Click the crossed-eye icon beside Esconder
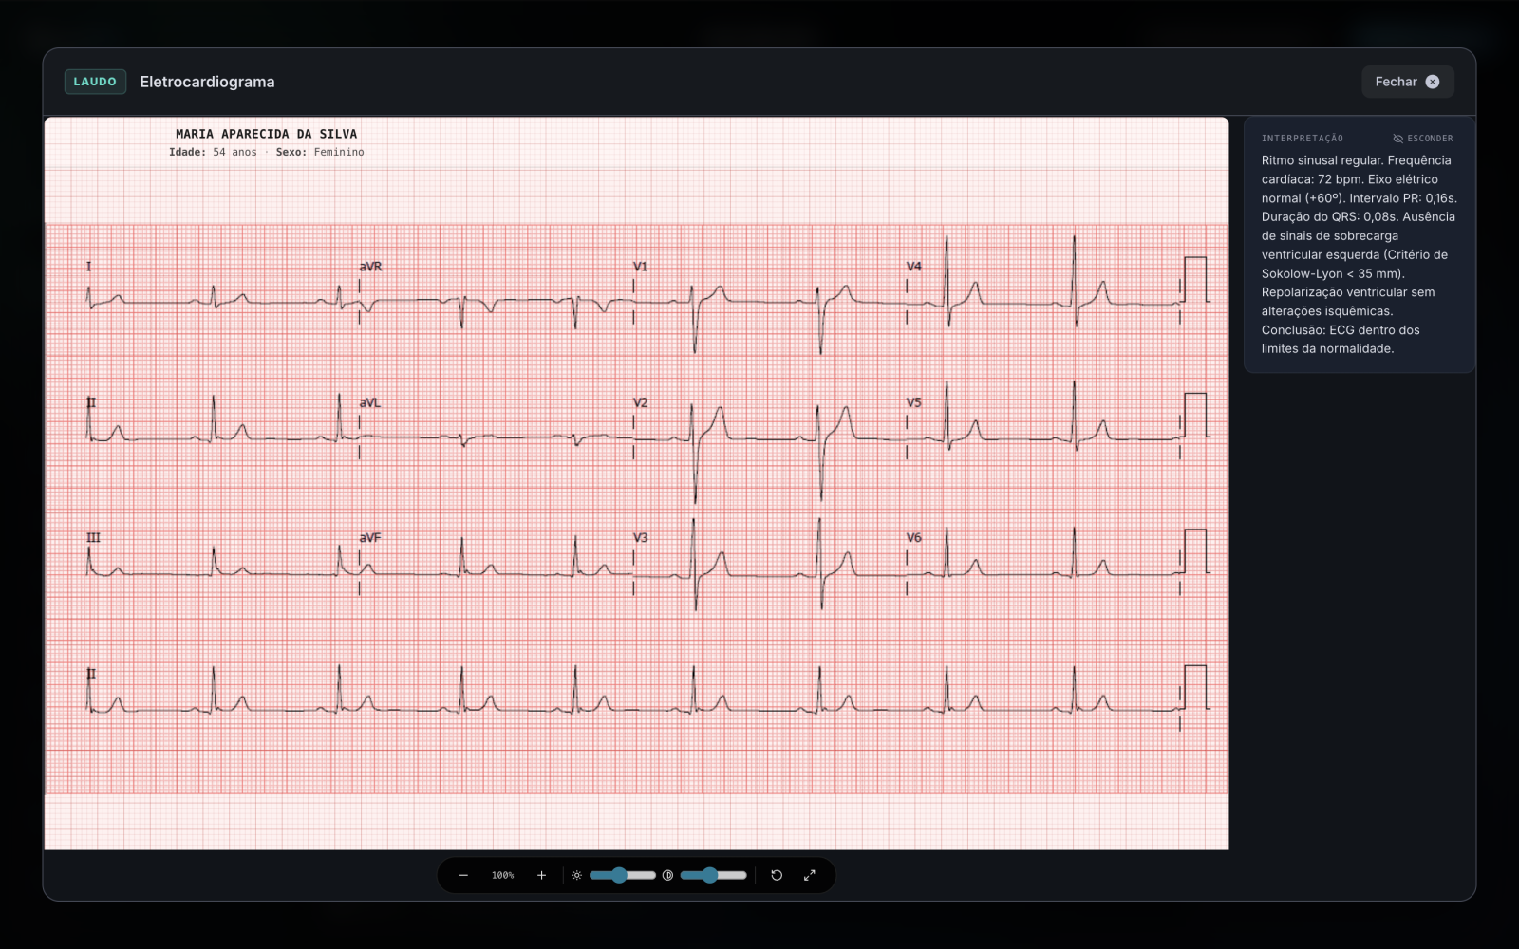Viewport: 1519px width, 949px height. [x=1397, y=139]
